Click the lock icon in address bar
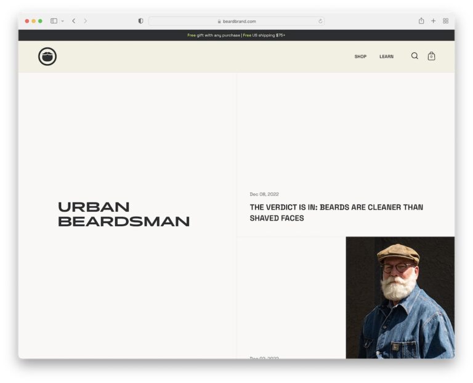Viewport: 473px width, 383px height. (219, 22)
